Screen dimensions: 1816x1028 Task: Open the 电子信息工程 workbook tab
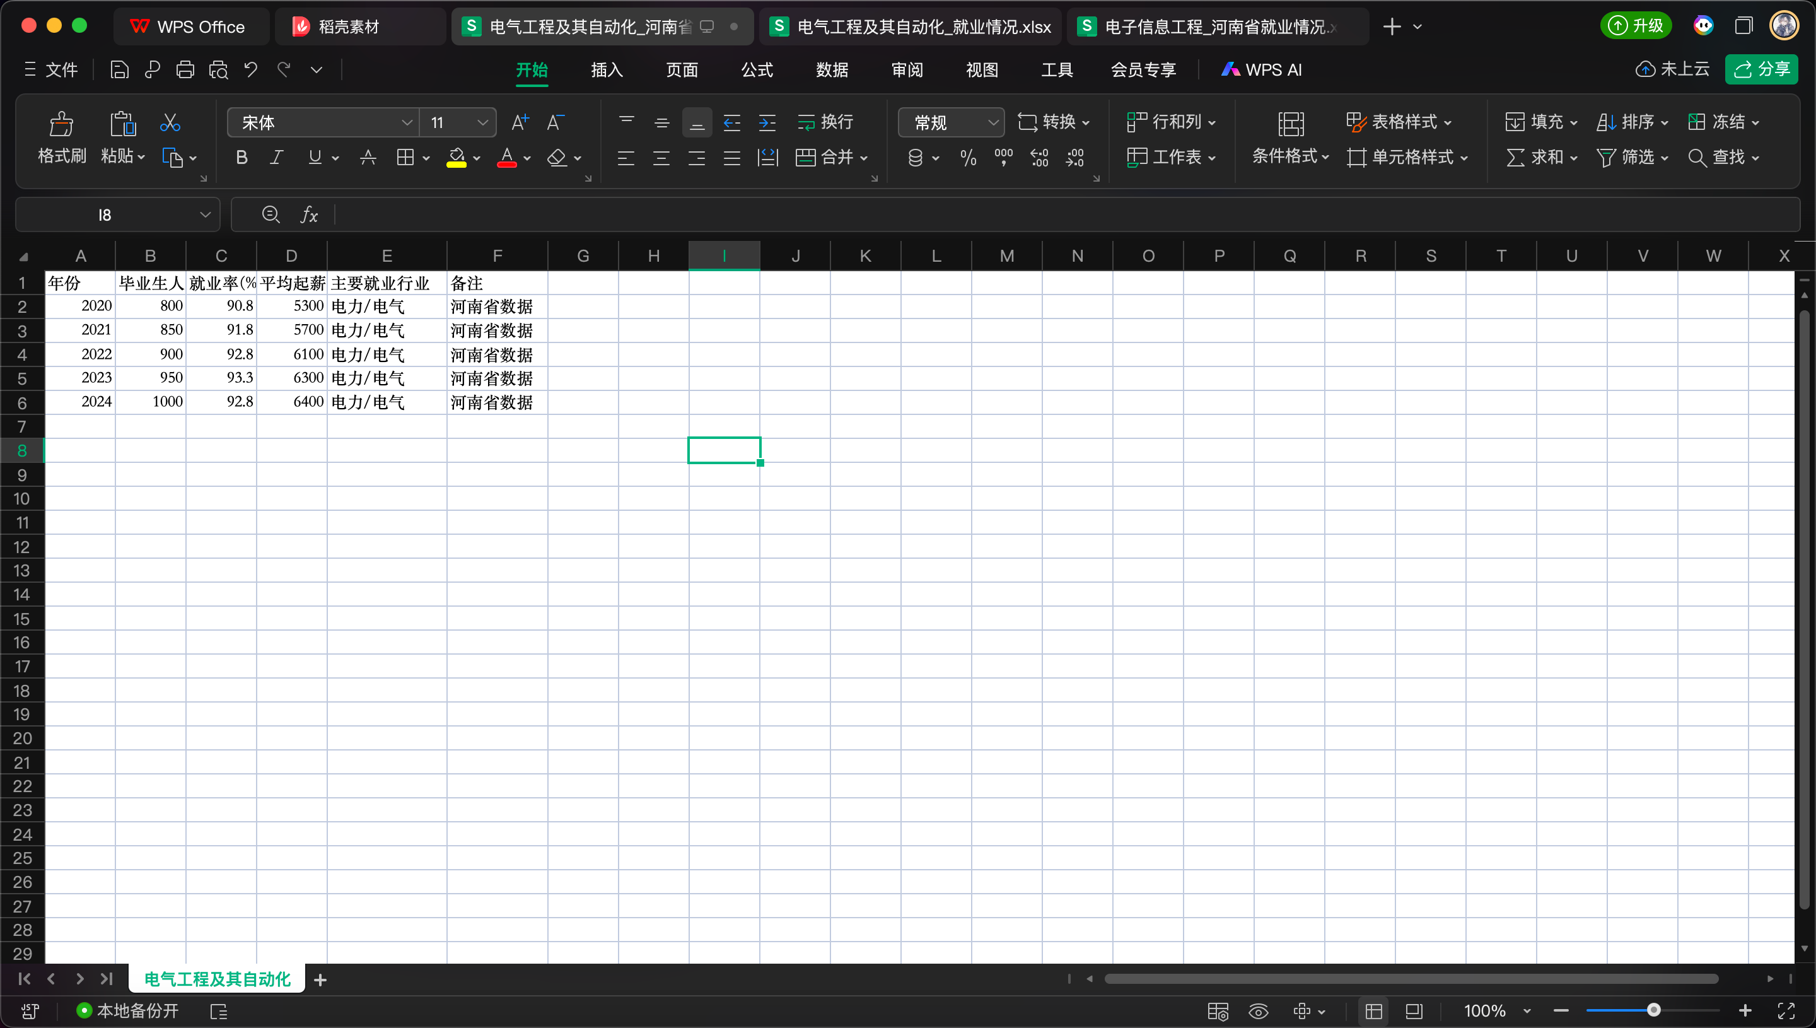pyautogui.click(x=1215, y=26)
